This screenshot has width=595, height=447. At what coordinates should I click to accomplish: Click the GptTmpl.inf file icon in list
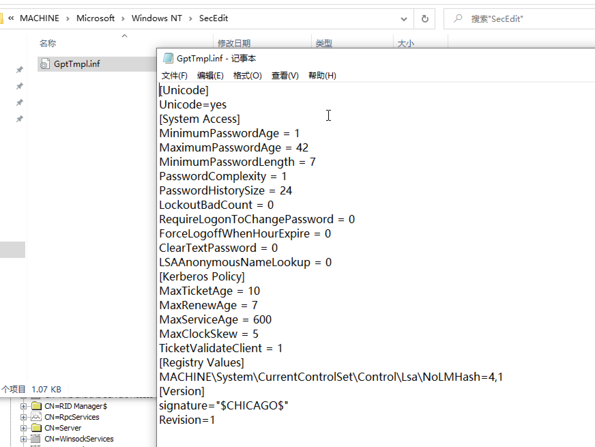[x=45, y=64]
